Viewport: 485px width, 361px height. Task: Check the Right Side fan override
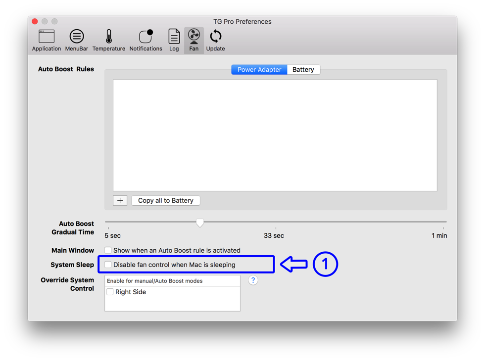110,292
